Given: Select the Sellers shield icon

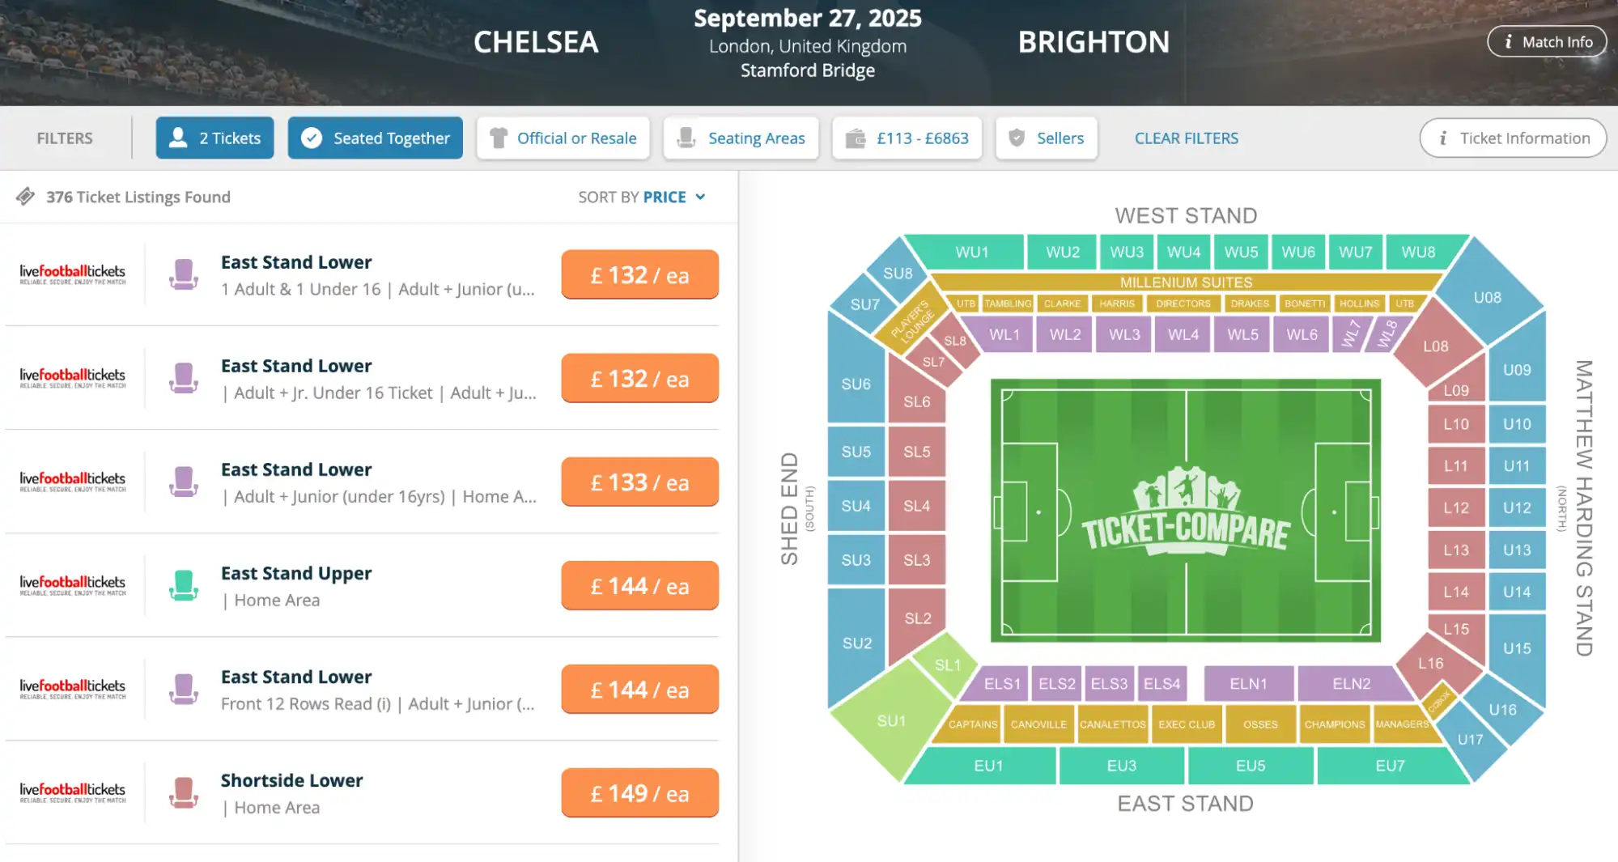Looking at the screenshot, I should pyautogui.click(x=1016, y=138).
